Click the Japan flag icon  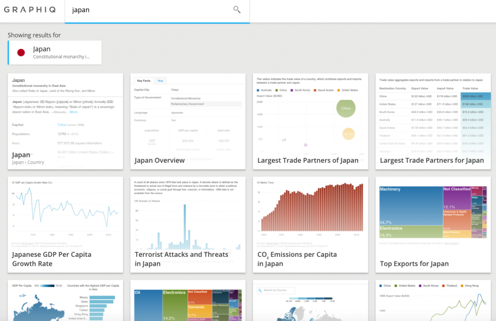point(21,53)
